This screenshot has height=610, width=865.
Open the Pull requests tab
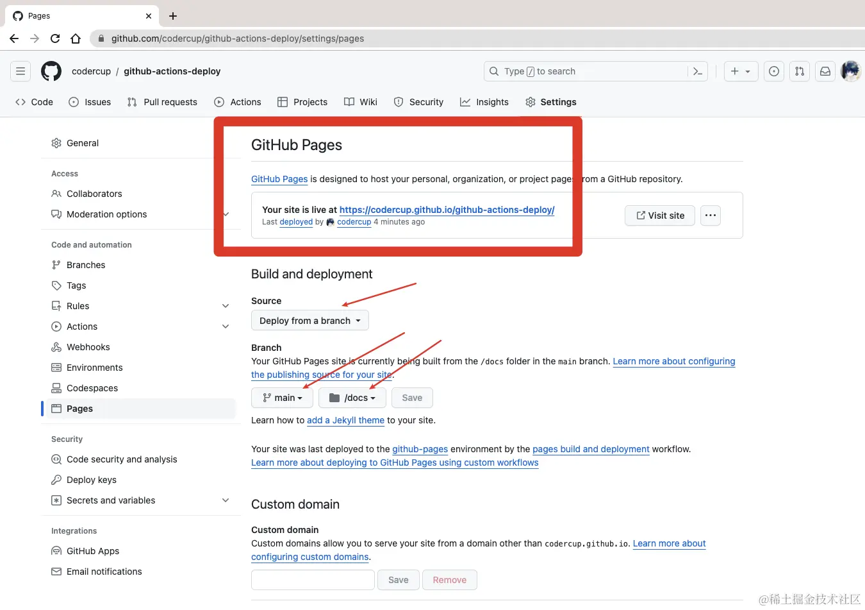[x=163, y=102]
